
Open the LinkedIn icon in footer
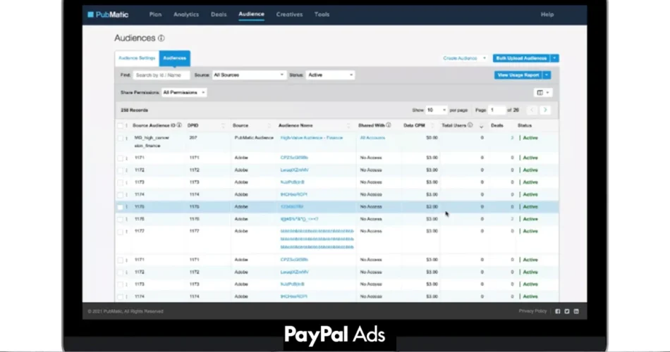576,311
